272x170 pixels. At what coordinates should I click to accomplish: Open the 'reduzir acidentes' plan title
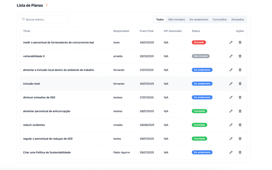(x=34, y=125)
